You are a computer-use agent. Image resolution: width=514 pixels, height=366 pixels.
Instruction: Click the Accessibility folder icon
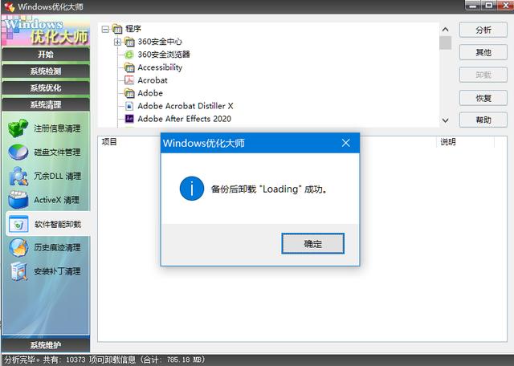pos(129,67)
